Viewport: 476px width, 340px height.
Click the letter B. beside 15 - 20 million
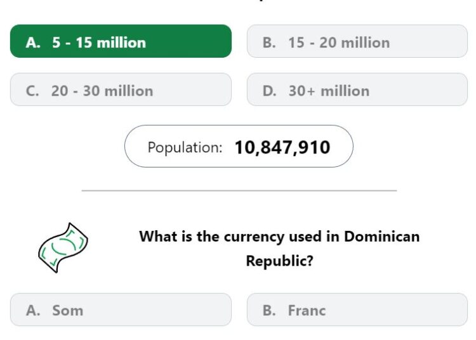pos(269,43)
